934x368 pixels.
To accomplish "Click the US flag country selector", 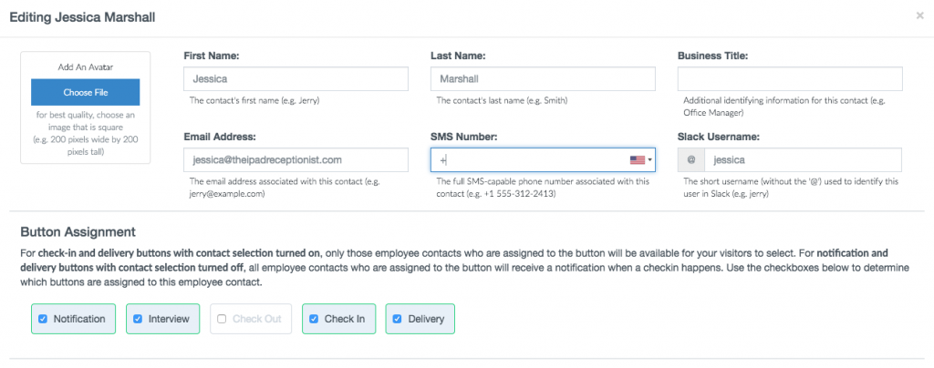I will click(637, 160).
